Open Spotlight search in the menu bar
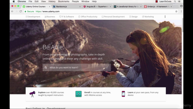Image resolution: width=193 pixels, height=109 pixels. (x=175, y=1)
